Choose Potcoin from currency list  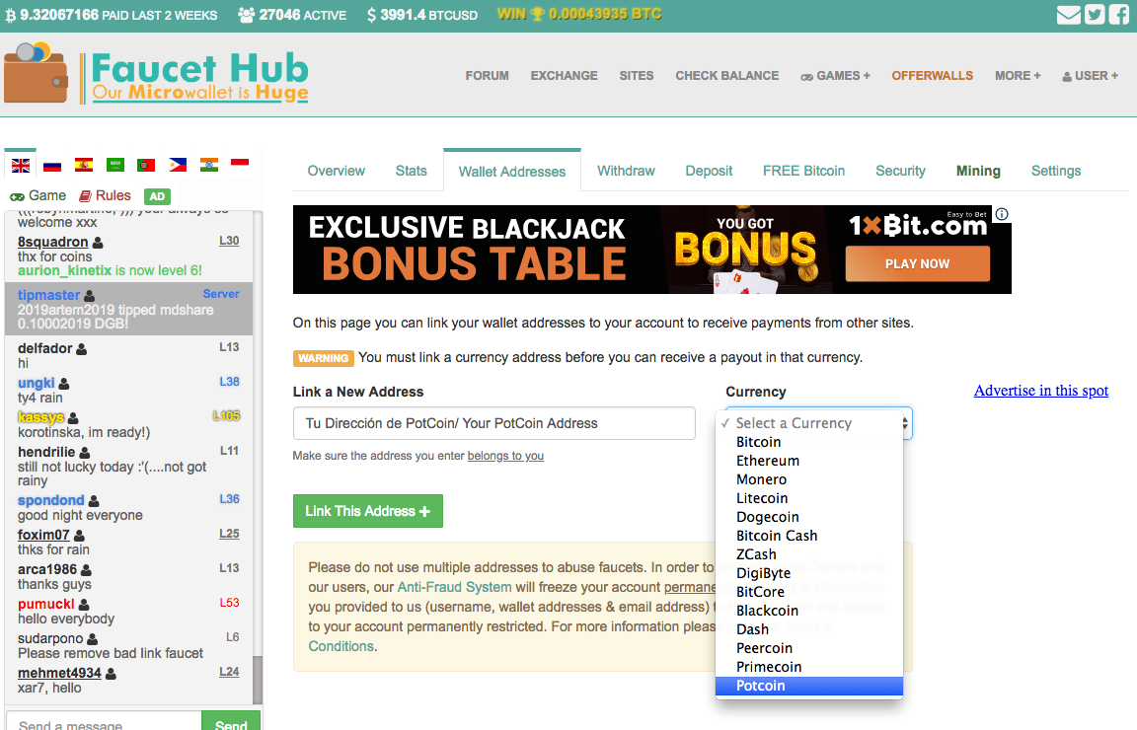click(x=809, y=686)
